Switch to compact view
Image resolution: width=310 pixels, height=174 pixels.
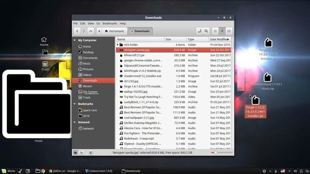[229, 31]
